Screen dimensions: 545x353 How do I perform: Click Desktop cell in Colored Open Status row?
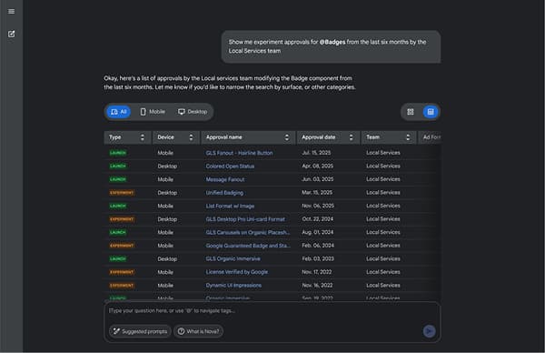(167, 166)
